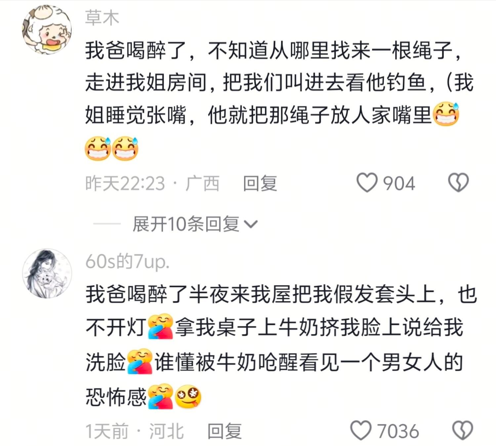The image size is (496, 446).
Task: Open 60s的7up.'s profile avatar
Action: tap(47, 273)
